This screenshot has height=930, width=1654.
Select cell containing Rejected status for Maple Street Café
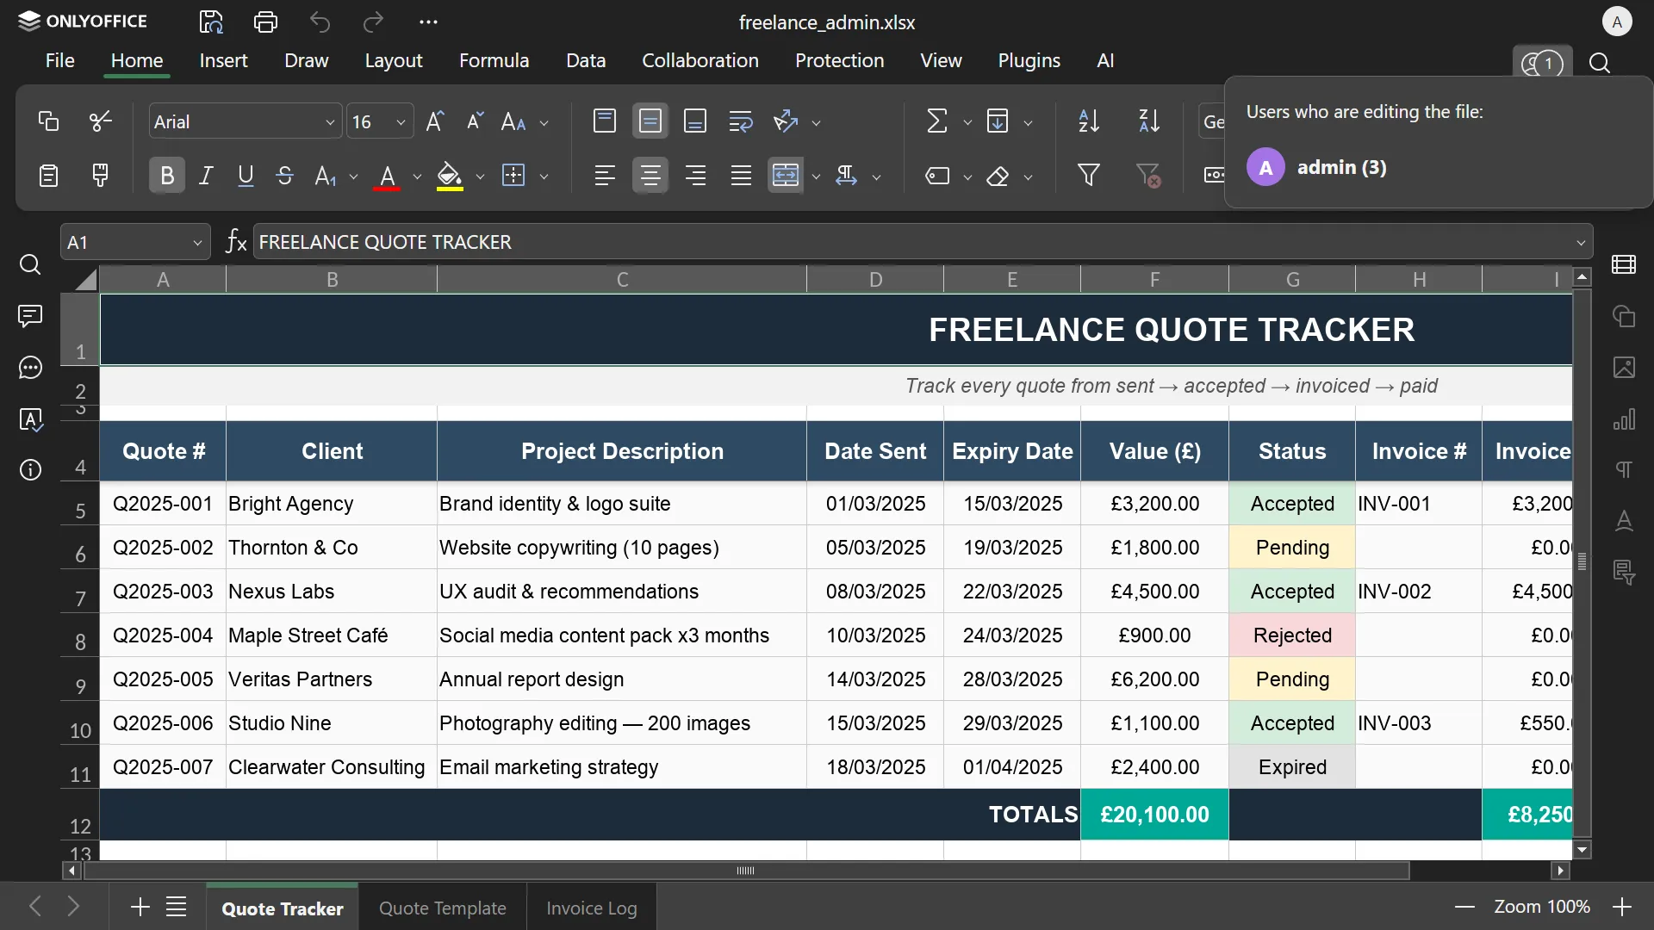pyautogui.click(x=1292, y=635)
